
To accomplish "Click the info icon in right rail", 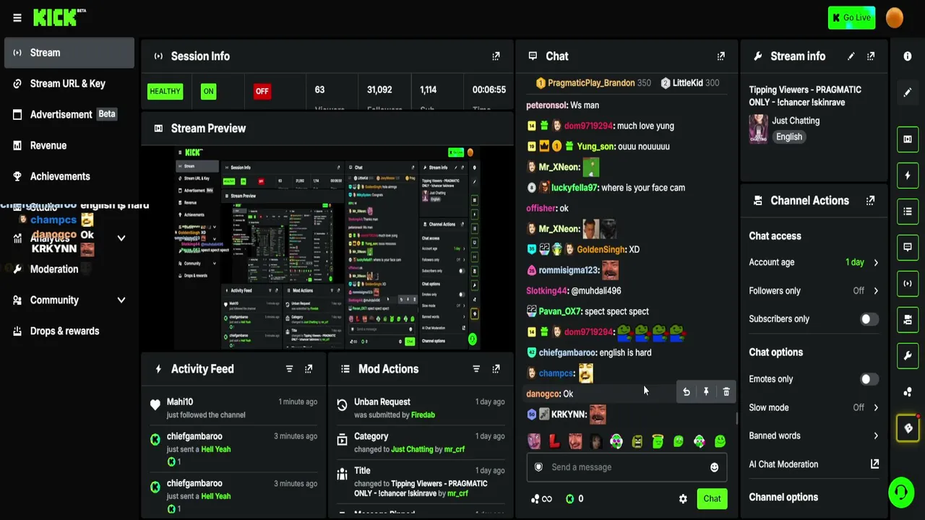I will coord(908,56).
